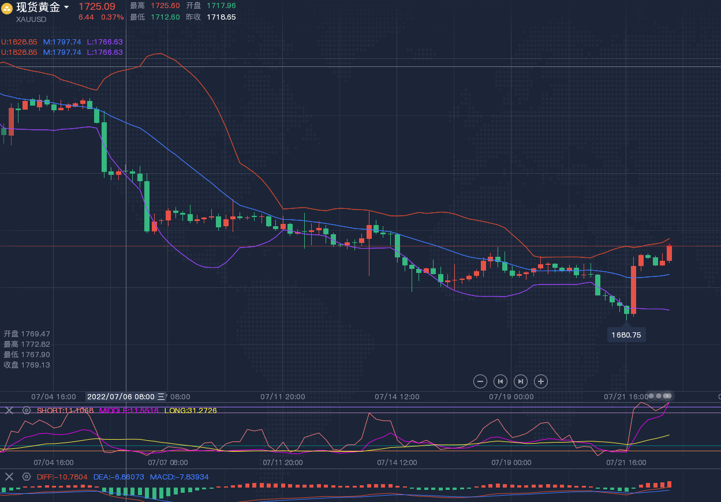Open settings for the SHORT/MIDDLE/LONG indicator

[27, 410]
